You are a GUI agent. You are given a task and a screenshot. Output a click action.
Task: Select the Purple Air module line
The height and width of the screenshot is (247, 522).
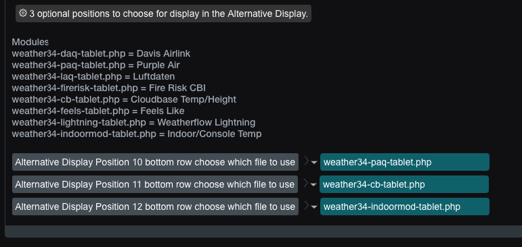click(x=96, y=65)
